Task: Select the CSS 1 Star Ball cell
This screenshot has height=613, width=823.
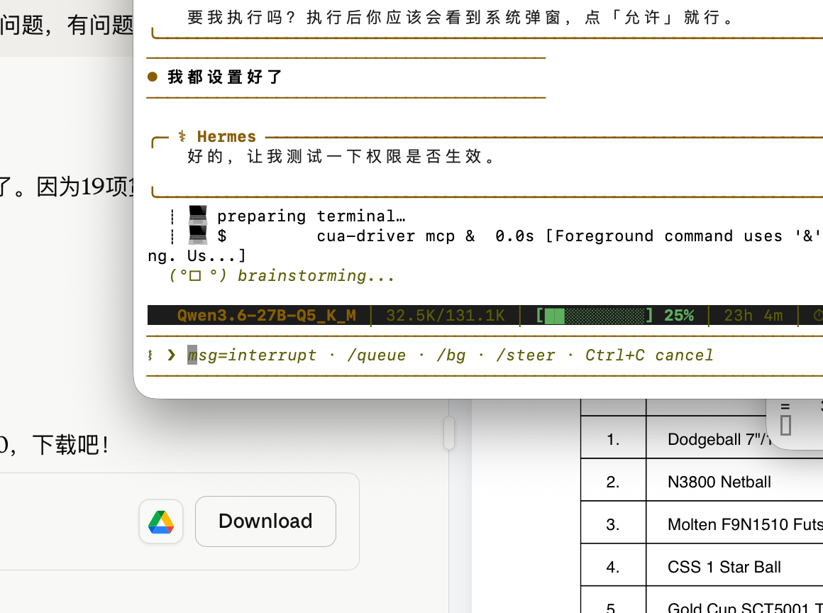Action: (x=735, y=565)
